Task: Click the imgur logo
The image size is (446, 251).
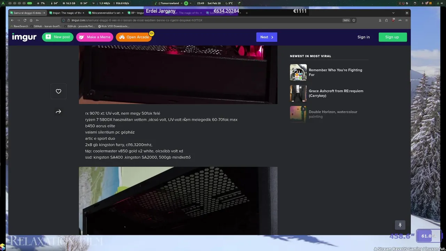Action: 24,37
